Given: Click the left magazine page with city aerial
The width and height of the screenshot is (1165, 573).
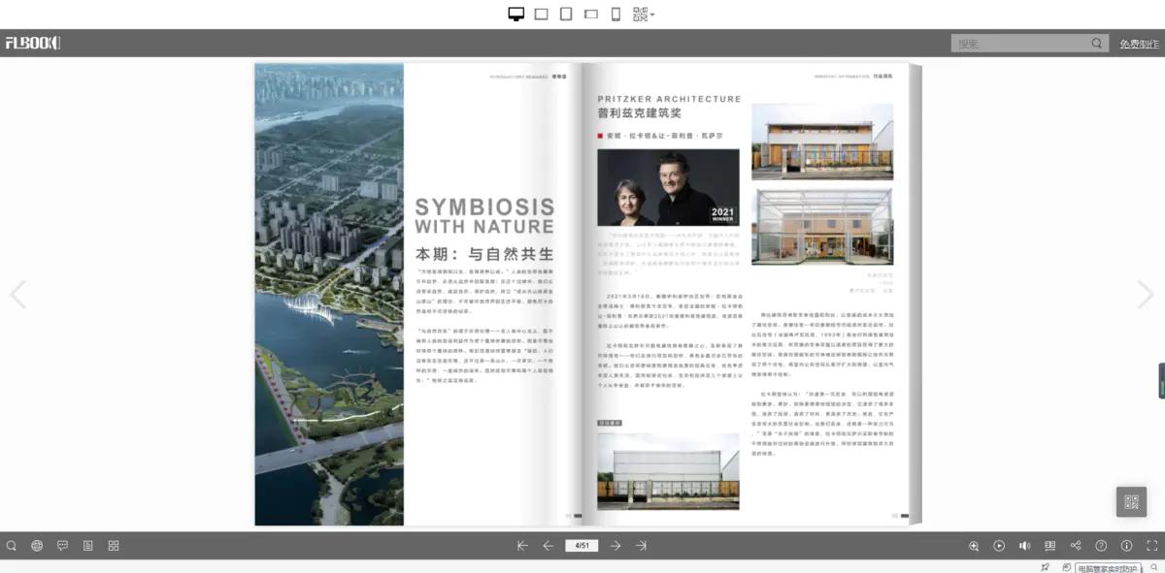Looking at the screenshot, I should [329, 295].
